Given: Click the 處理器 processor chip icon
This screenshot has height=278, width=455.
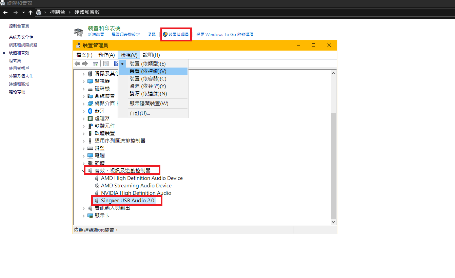Looking at the screenshot, I should pyautogui.click(x=90, y=118).
